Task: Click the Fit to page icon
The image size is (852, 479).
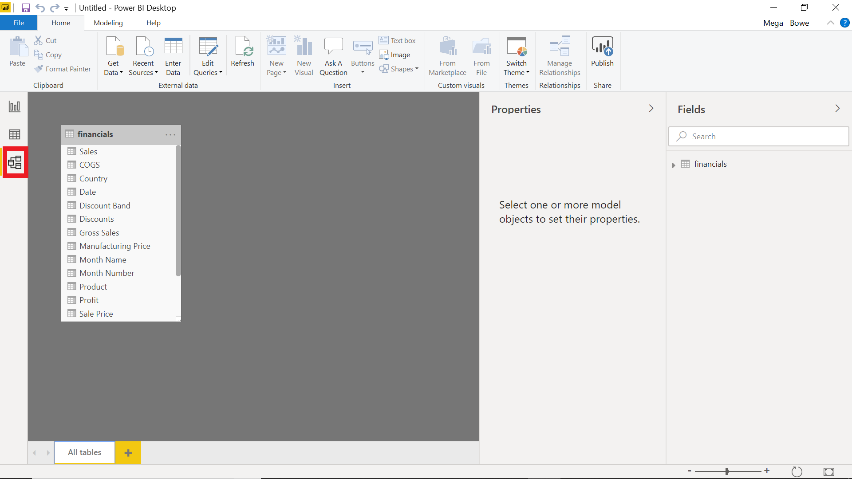Action: pos(829,471)
